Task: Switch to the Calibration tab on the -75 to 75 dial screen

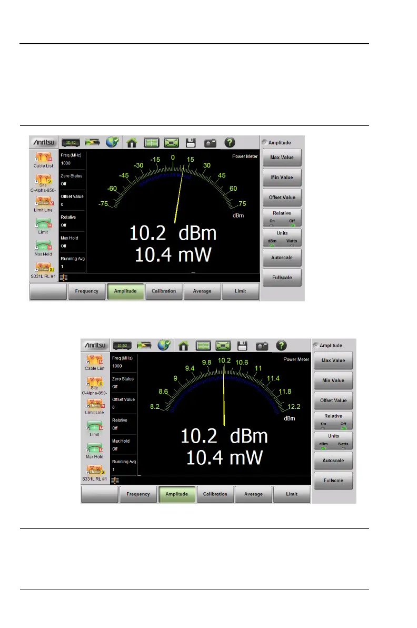Action: 164,291
